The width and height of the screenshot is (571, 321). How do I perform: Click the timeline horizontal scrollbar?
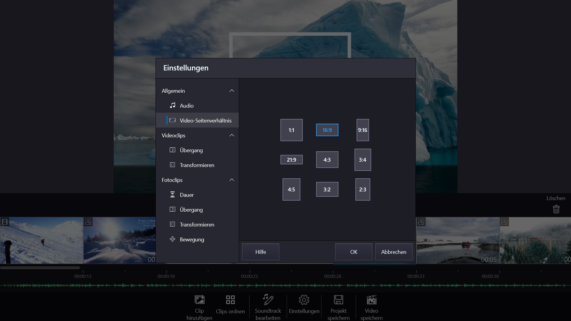coord(40,268)
